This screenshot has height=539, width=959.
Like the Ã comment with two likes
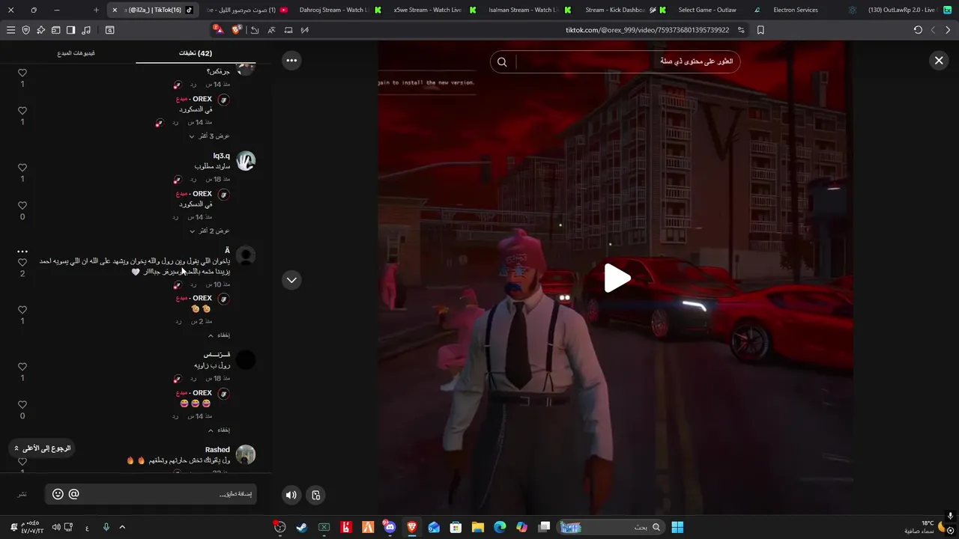point(22,263)
